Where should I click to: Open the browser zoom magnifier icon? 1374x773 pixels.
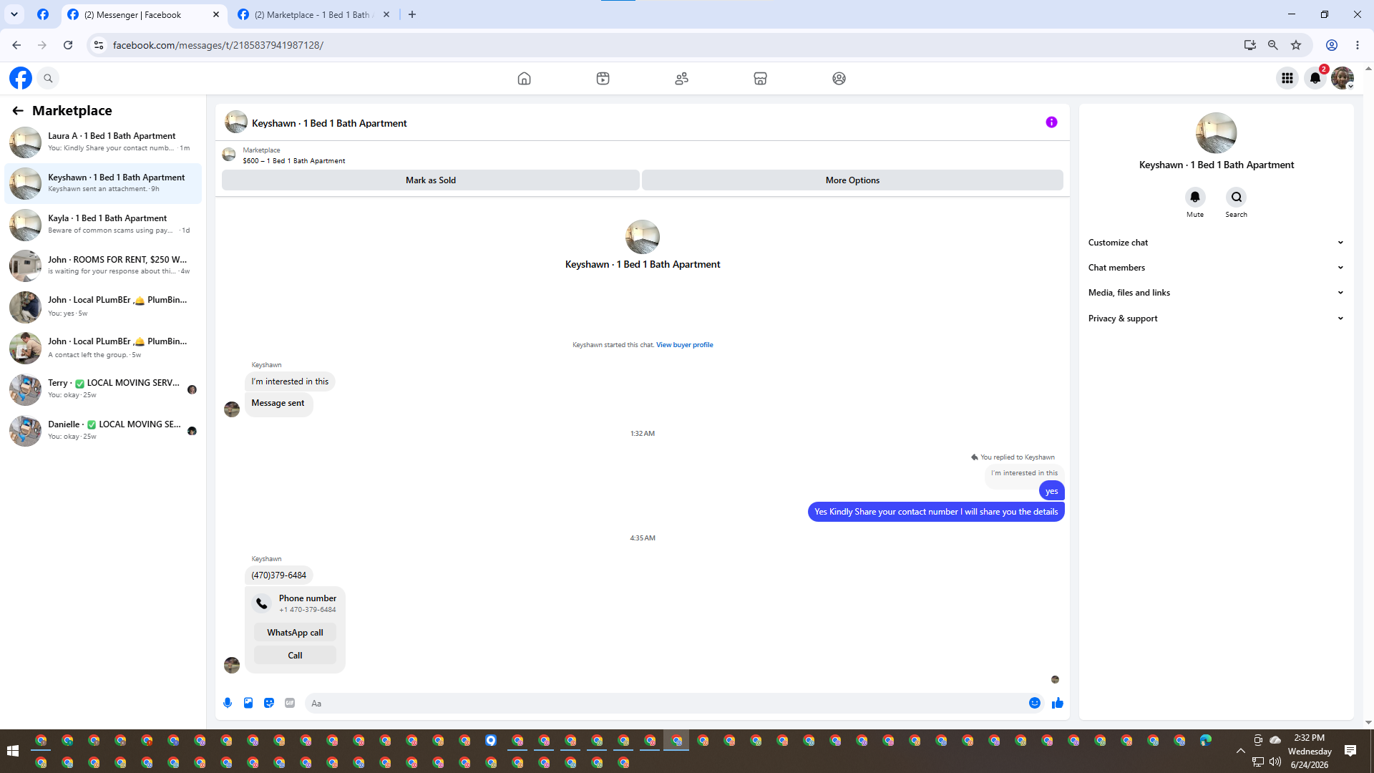1273,45
